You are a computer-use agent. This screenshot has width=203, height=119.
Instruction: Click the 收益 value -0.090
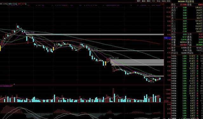tap(184, 53)
